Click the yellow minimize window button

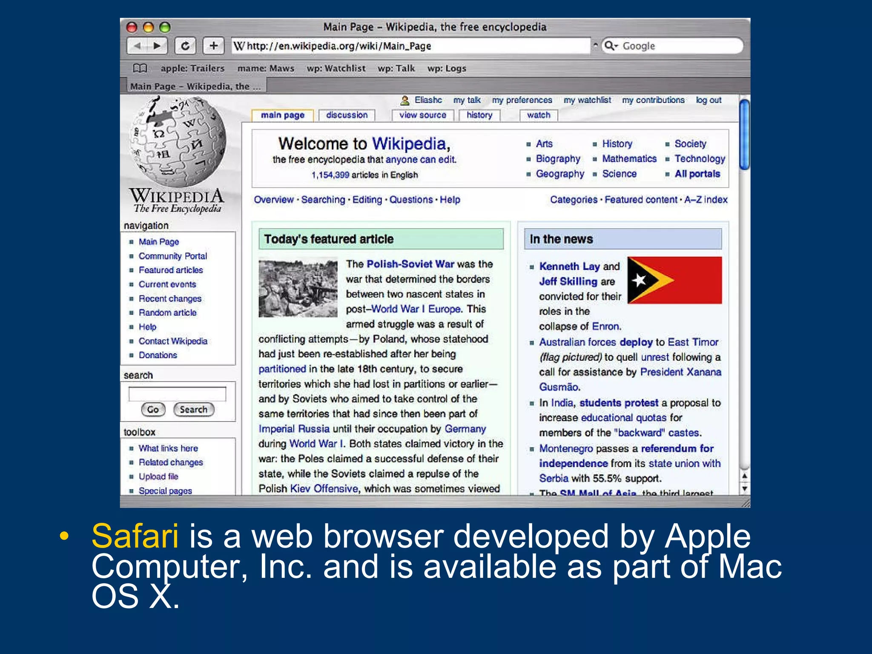[x=148, y=27]
